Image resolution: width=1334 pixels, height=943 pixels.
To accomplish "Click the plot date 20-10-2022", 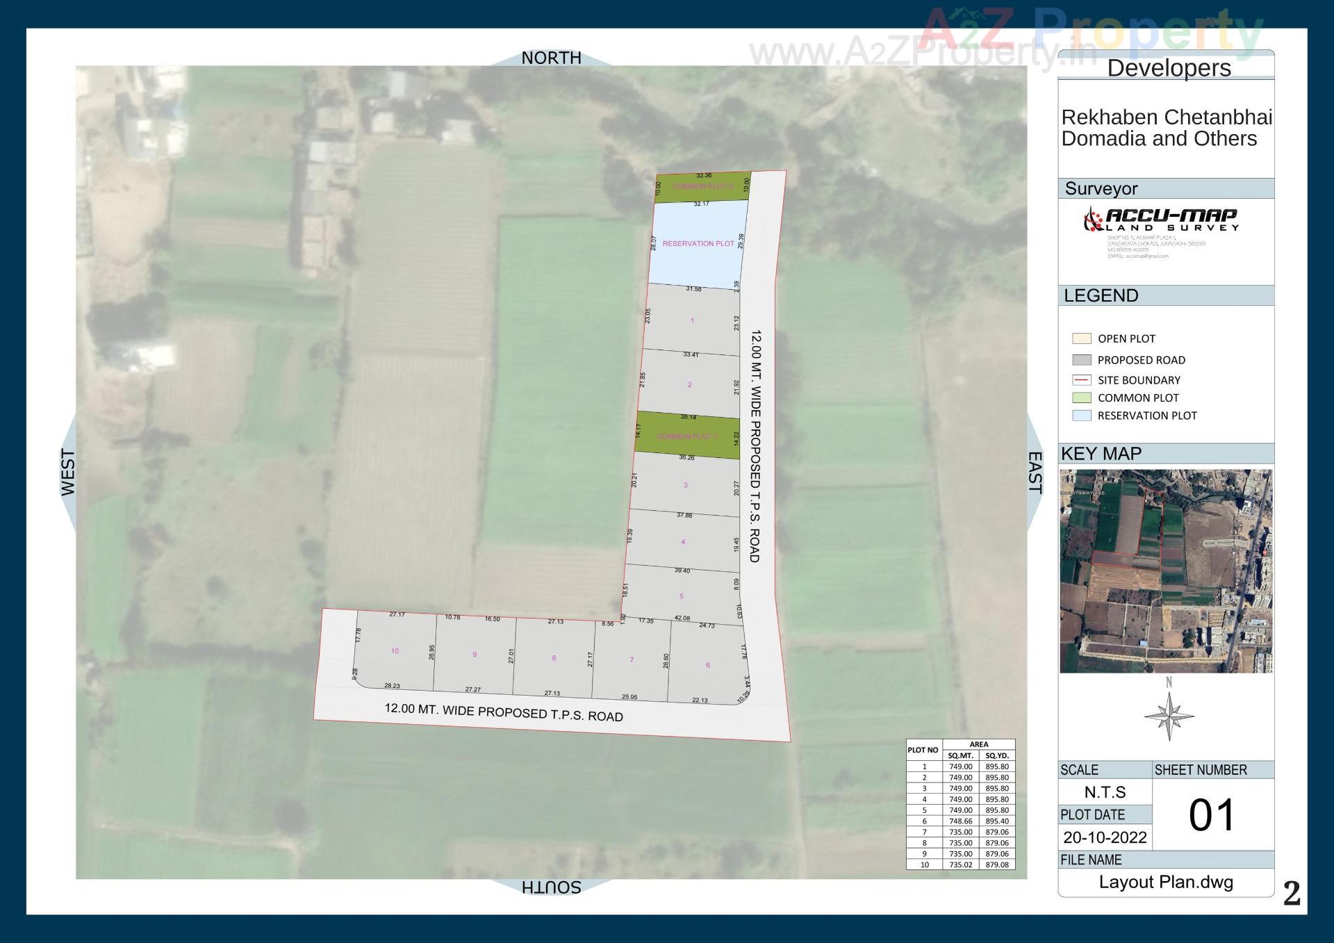I will coord(1106,837).
